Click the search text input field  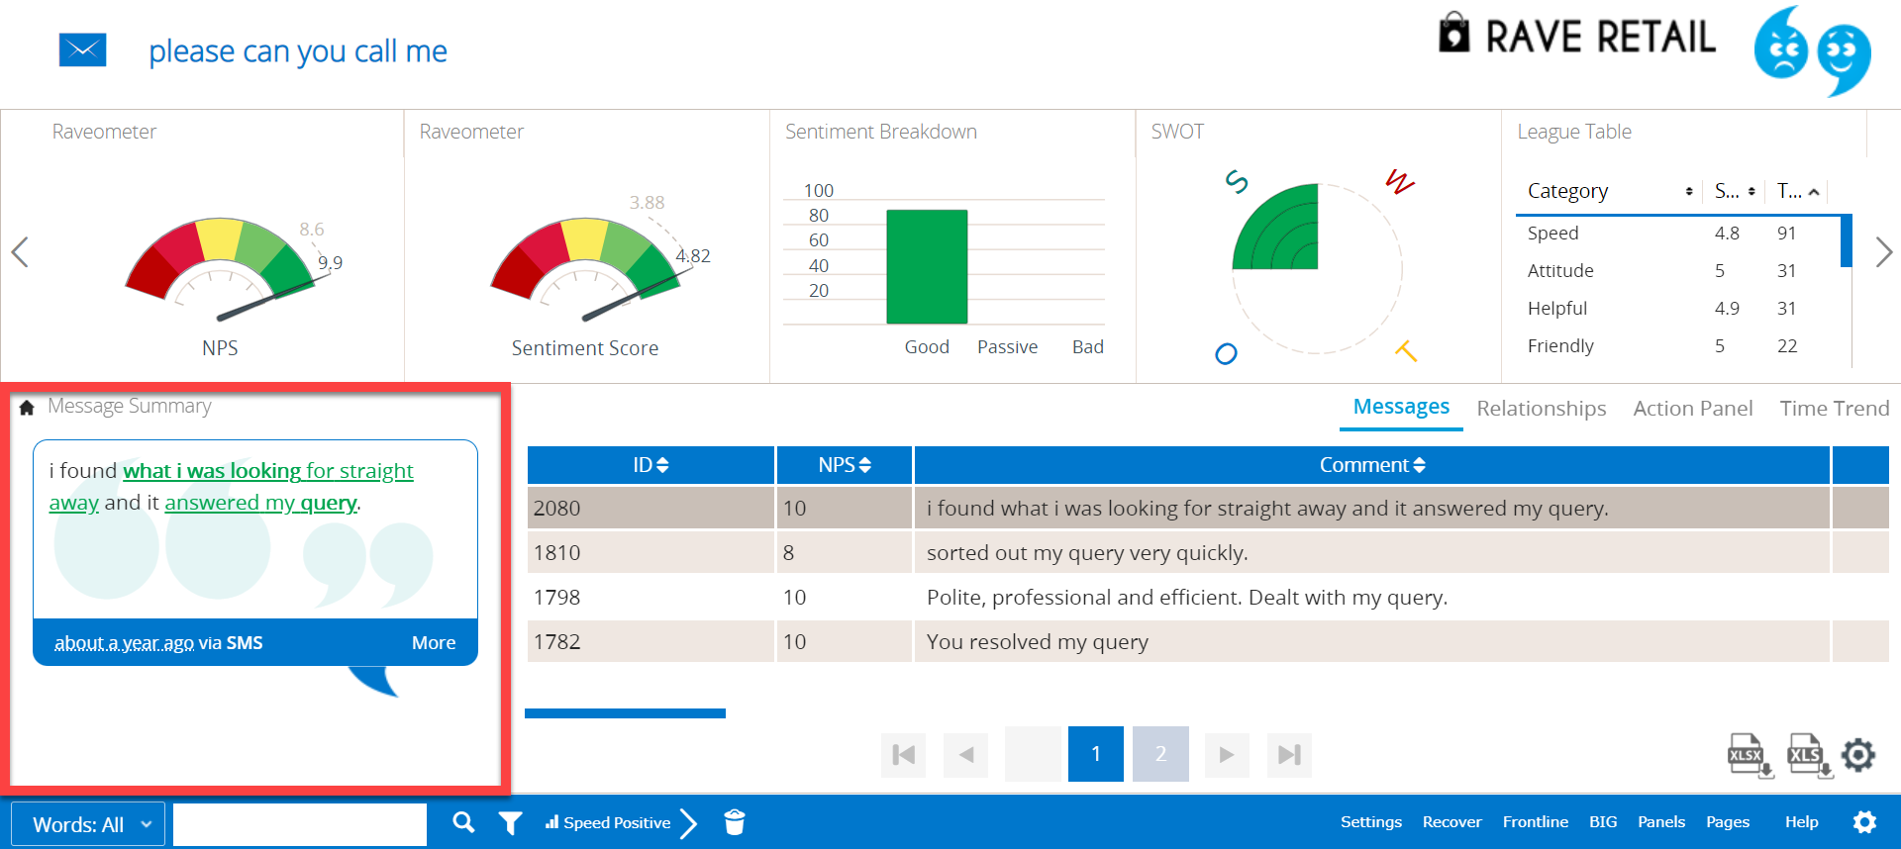coord(299,824)
